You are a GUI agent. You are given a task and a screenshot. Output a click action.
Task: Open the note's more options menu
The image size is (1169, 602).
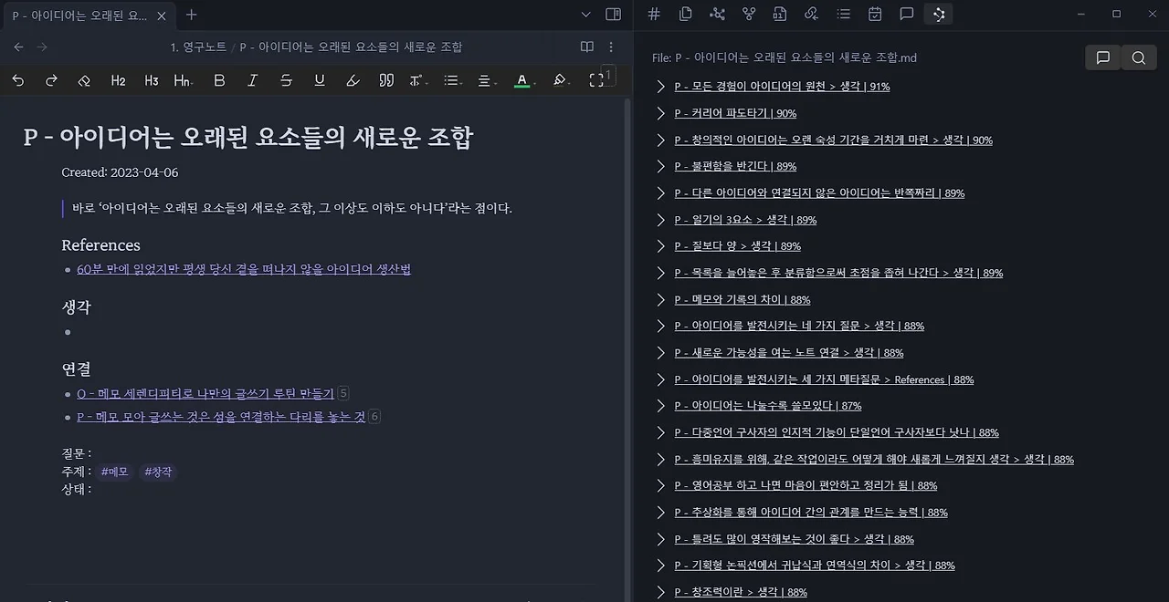coord(611,47)
